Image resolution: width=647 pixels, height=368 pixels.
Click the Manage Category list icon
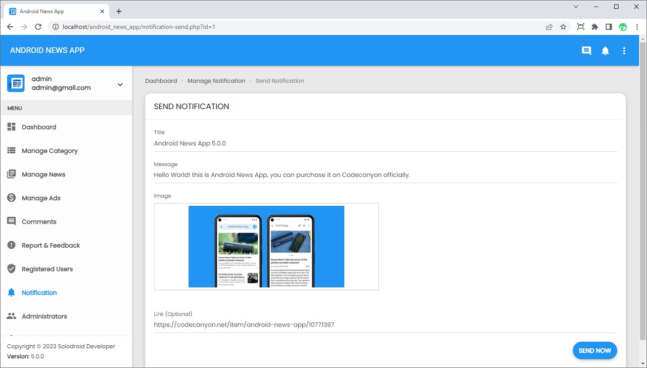click(11, 151)
